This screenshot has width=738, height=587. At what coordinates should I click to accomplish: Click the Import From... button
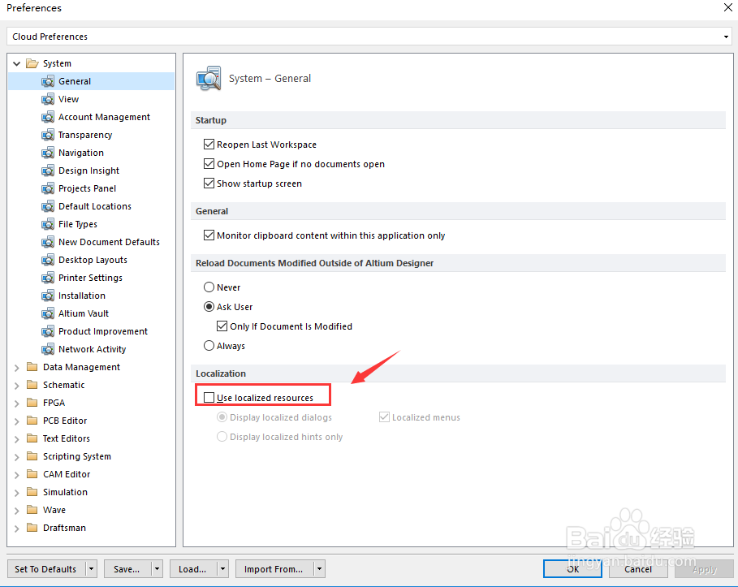click(274, 569)
